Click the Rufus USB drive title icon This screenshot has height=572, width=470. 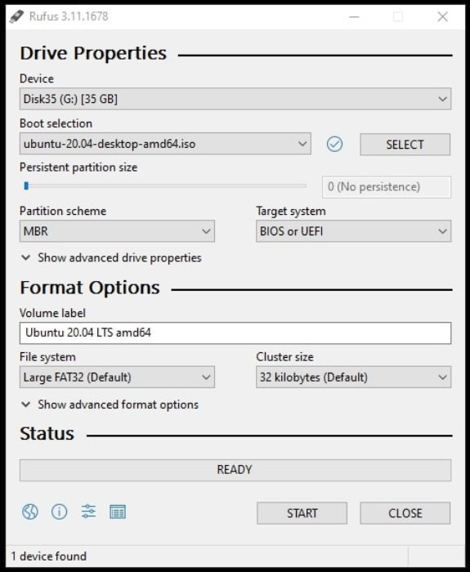(x=16, y=16)
